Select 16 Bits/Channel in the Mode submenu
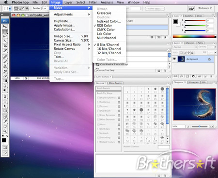This screenshot has width=218, height=178. click(109, 49)
